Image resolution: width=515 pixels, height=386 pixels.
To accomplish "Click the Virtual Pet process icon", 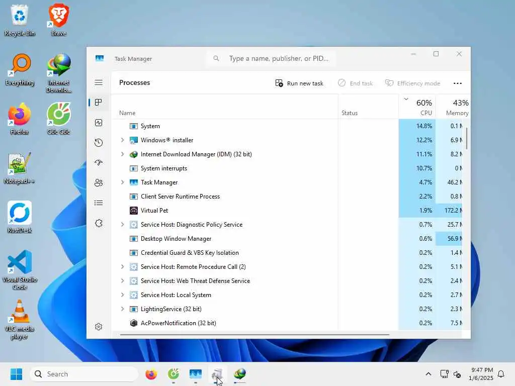I will pyautogui.click(x=134, y=211).
